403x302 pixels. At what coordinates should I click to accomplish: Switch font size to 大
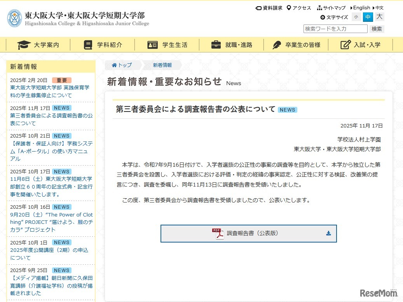(379, 17)
